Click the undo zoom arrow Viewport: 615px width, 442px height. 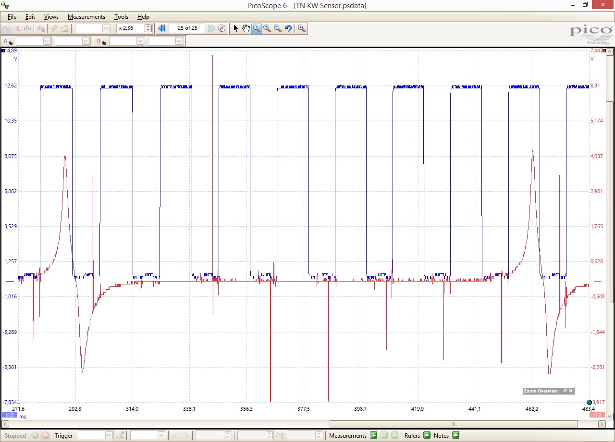288,28
